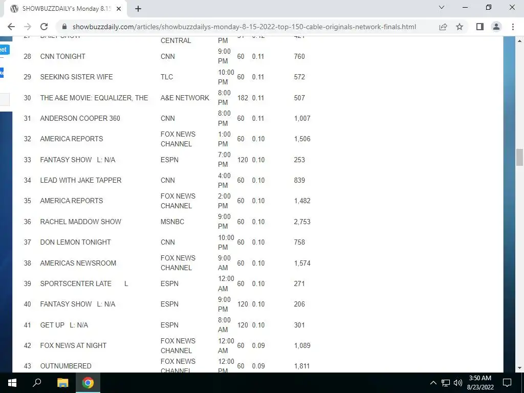Click 'A&E NETWORK' cell
This screenshot has width=524, height=393.
(185, 98)
